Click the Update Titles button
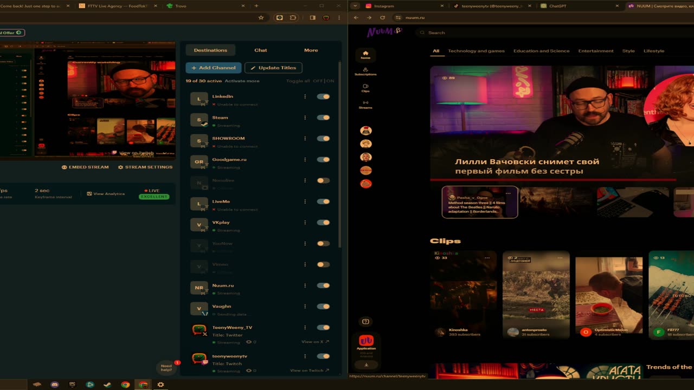 [273, 68]
